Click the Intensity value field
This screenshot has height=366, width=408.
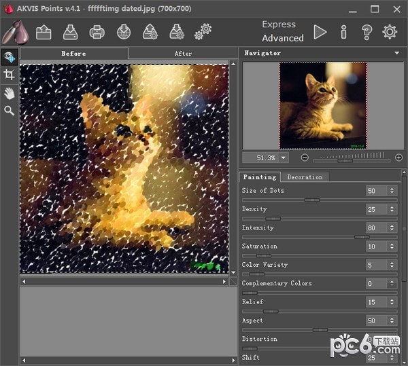(x=376, y=228)
